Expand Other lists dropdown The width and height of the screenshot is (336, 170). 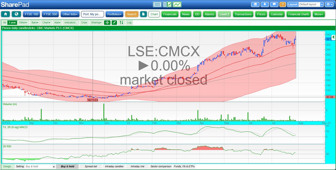[70, 14]
